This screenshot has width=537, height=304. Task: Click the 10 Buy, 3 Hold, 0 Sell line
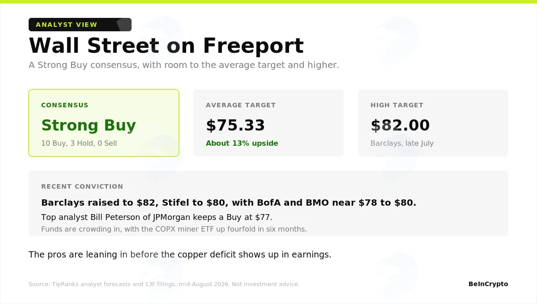(79, 144)
